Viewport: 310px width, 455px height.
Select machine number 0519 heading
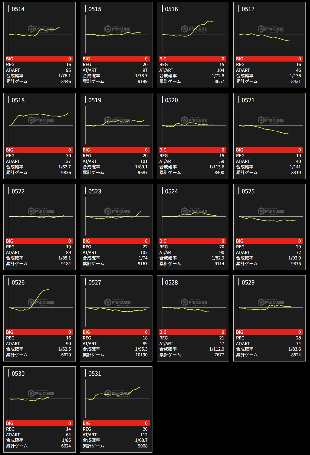(x=95, y=100)
